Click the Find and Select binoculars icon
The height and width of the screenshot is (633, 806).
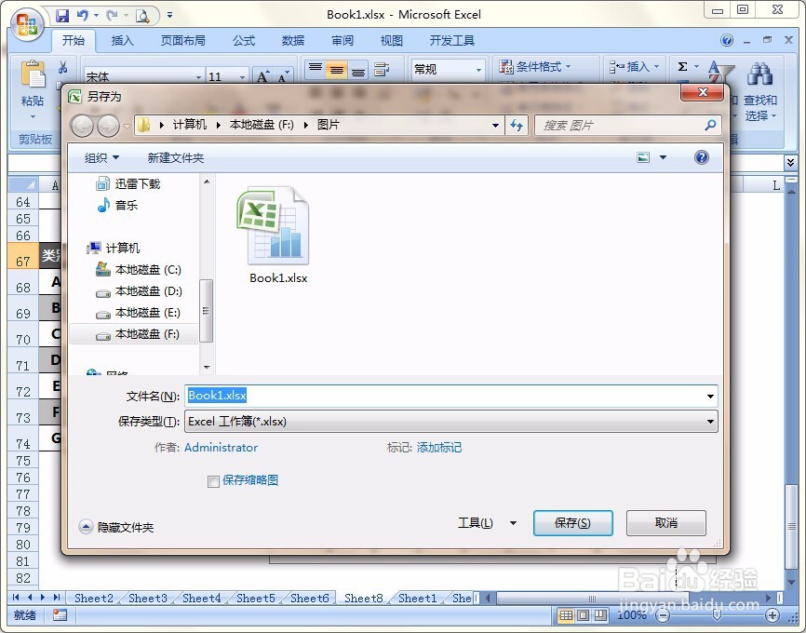(759, 74)
